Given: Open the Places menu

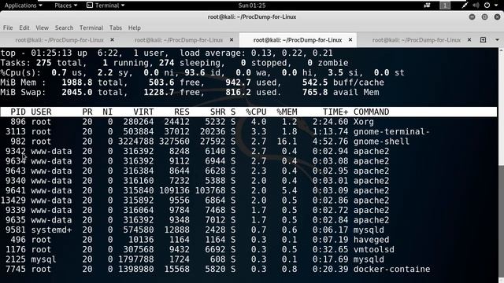Looking at the screenshot, I should click(x=65, y=6).
